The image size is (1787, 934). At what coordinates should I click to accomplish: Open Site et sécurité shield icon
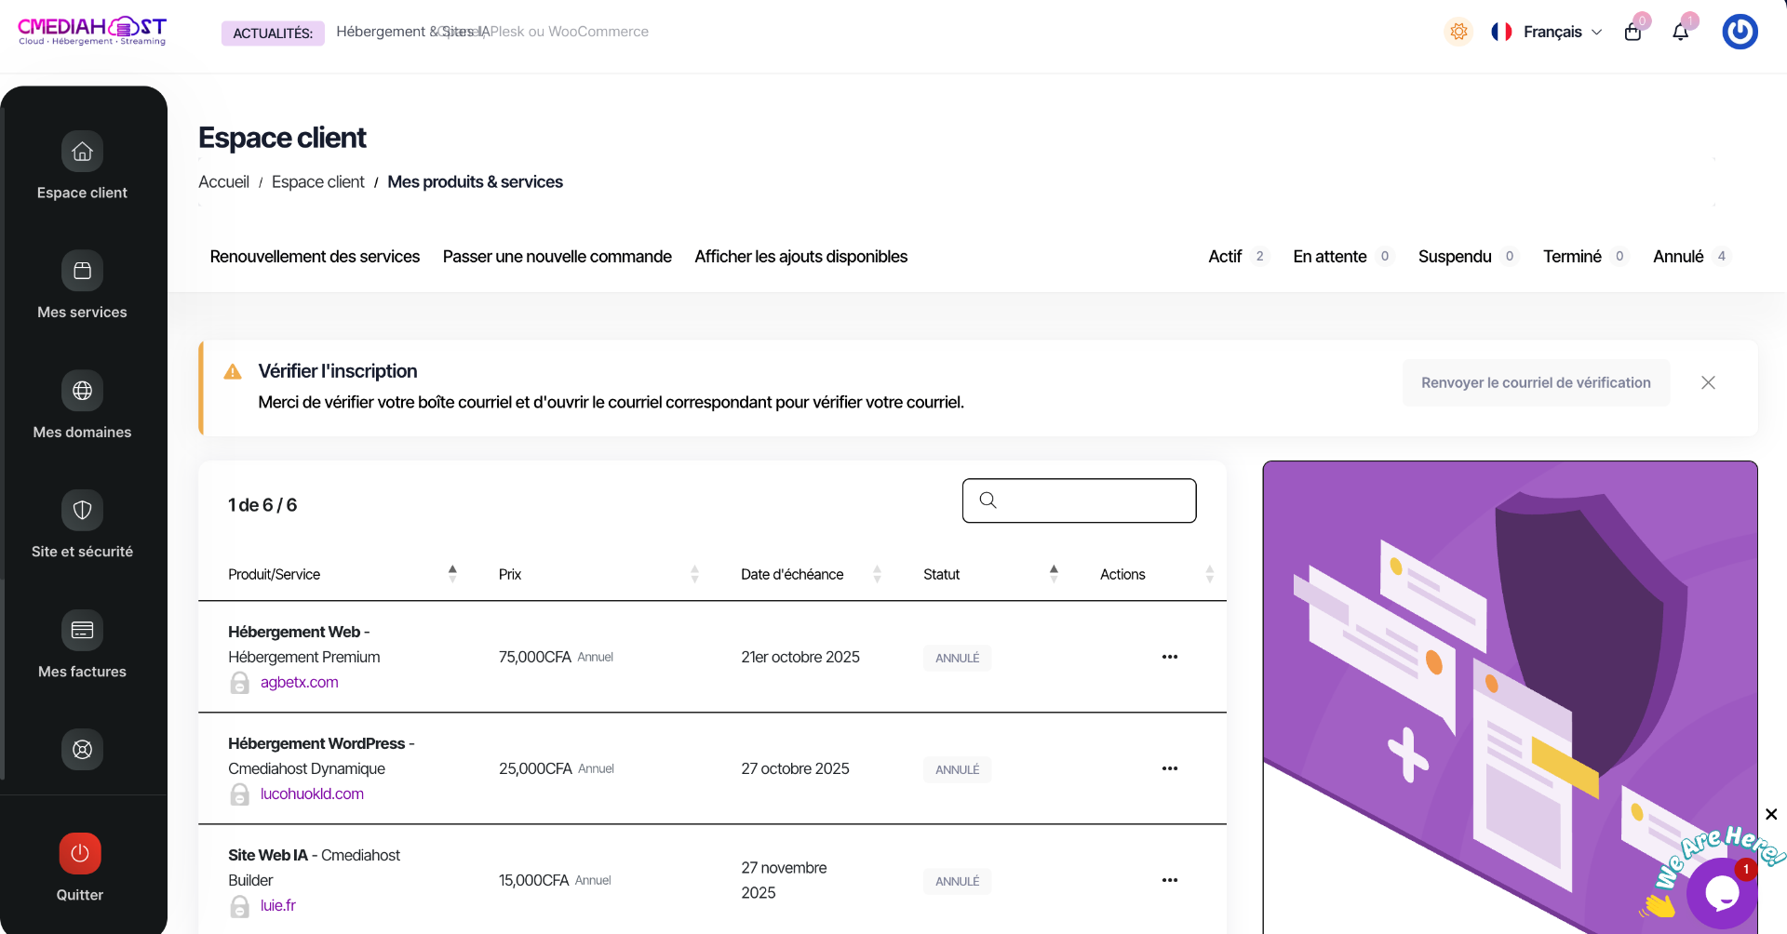(x=82, y=510)
